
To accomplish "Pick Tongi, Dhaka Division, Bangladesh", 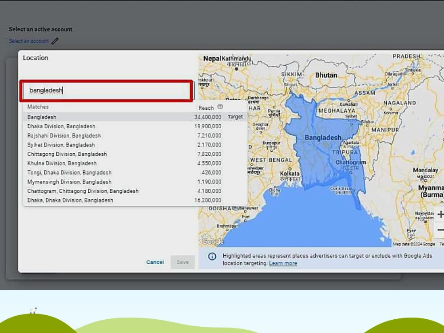I will coord(135,172).
